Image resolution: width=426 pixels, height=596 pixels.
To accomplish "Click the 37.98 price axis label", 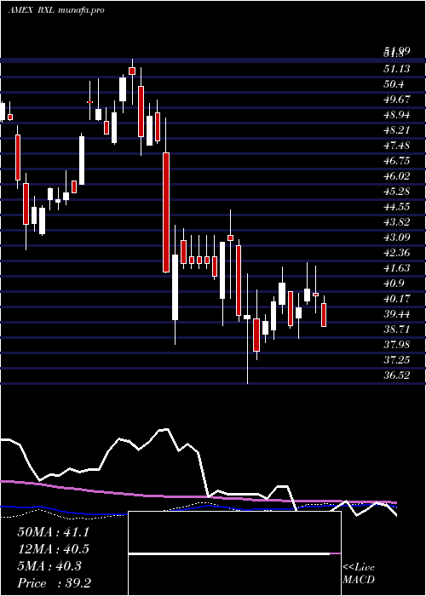I will click(x=397, y=345).
